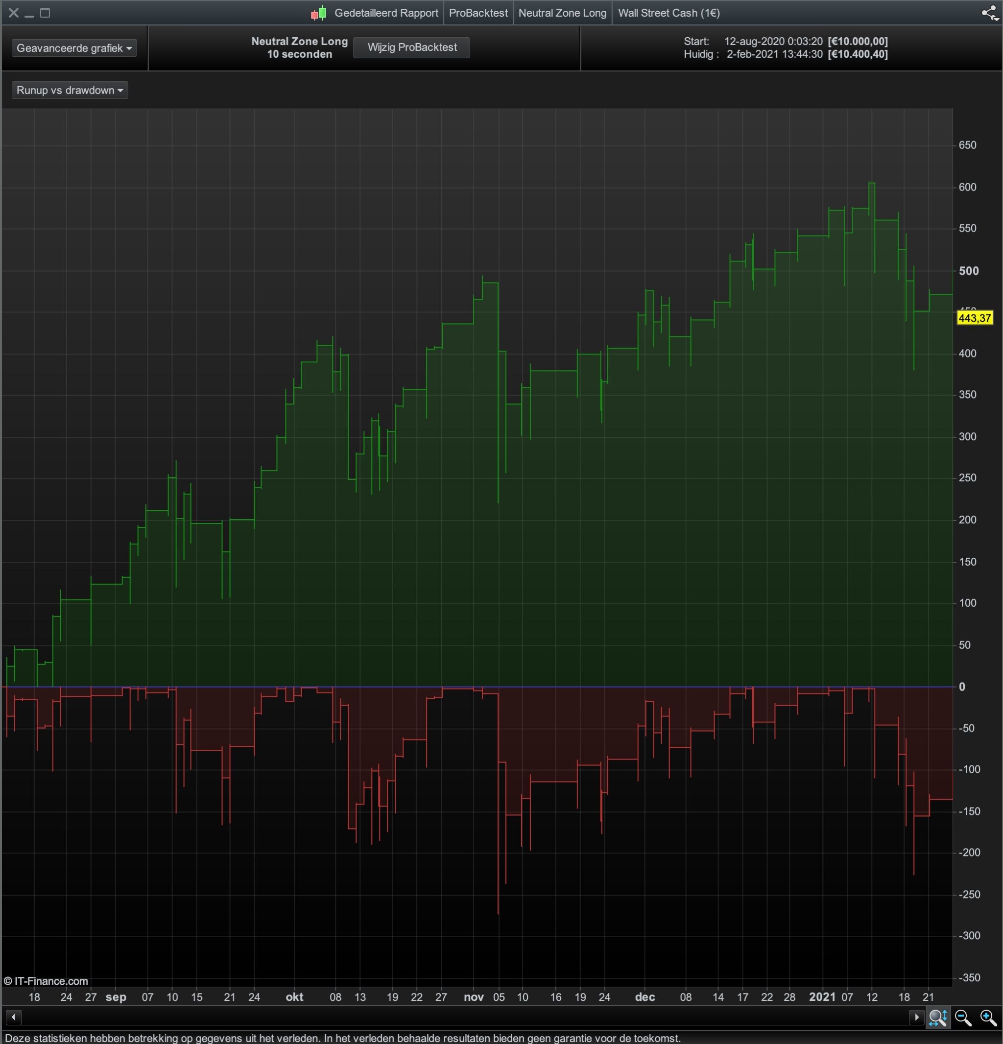Select the ProBacktest title tab
Viewport: 1003px width, 1044px height.
click(478, 13)
